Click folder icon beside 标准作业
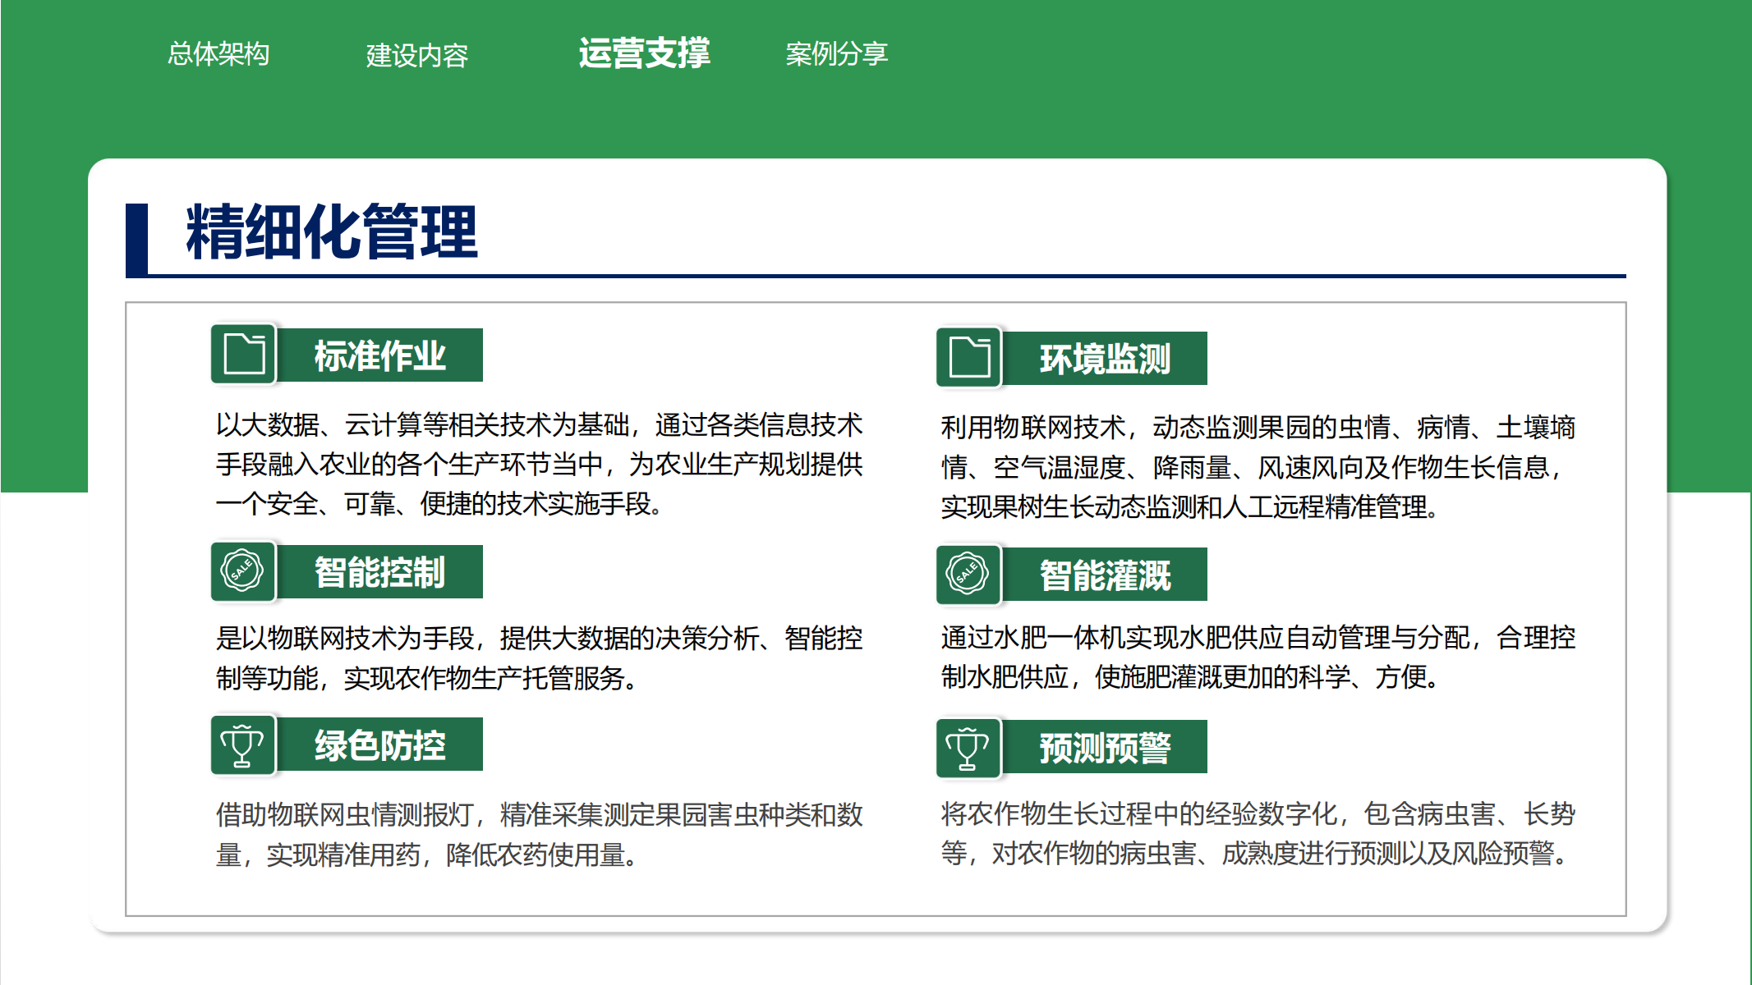The width and height of the screenshot is (1752, 985). pyautogui.click(x=244, y=355)
